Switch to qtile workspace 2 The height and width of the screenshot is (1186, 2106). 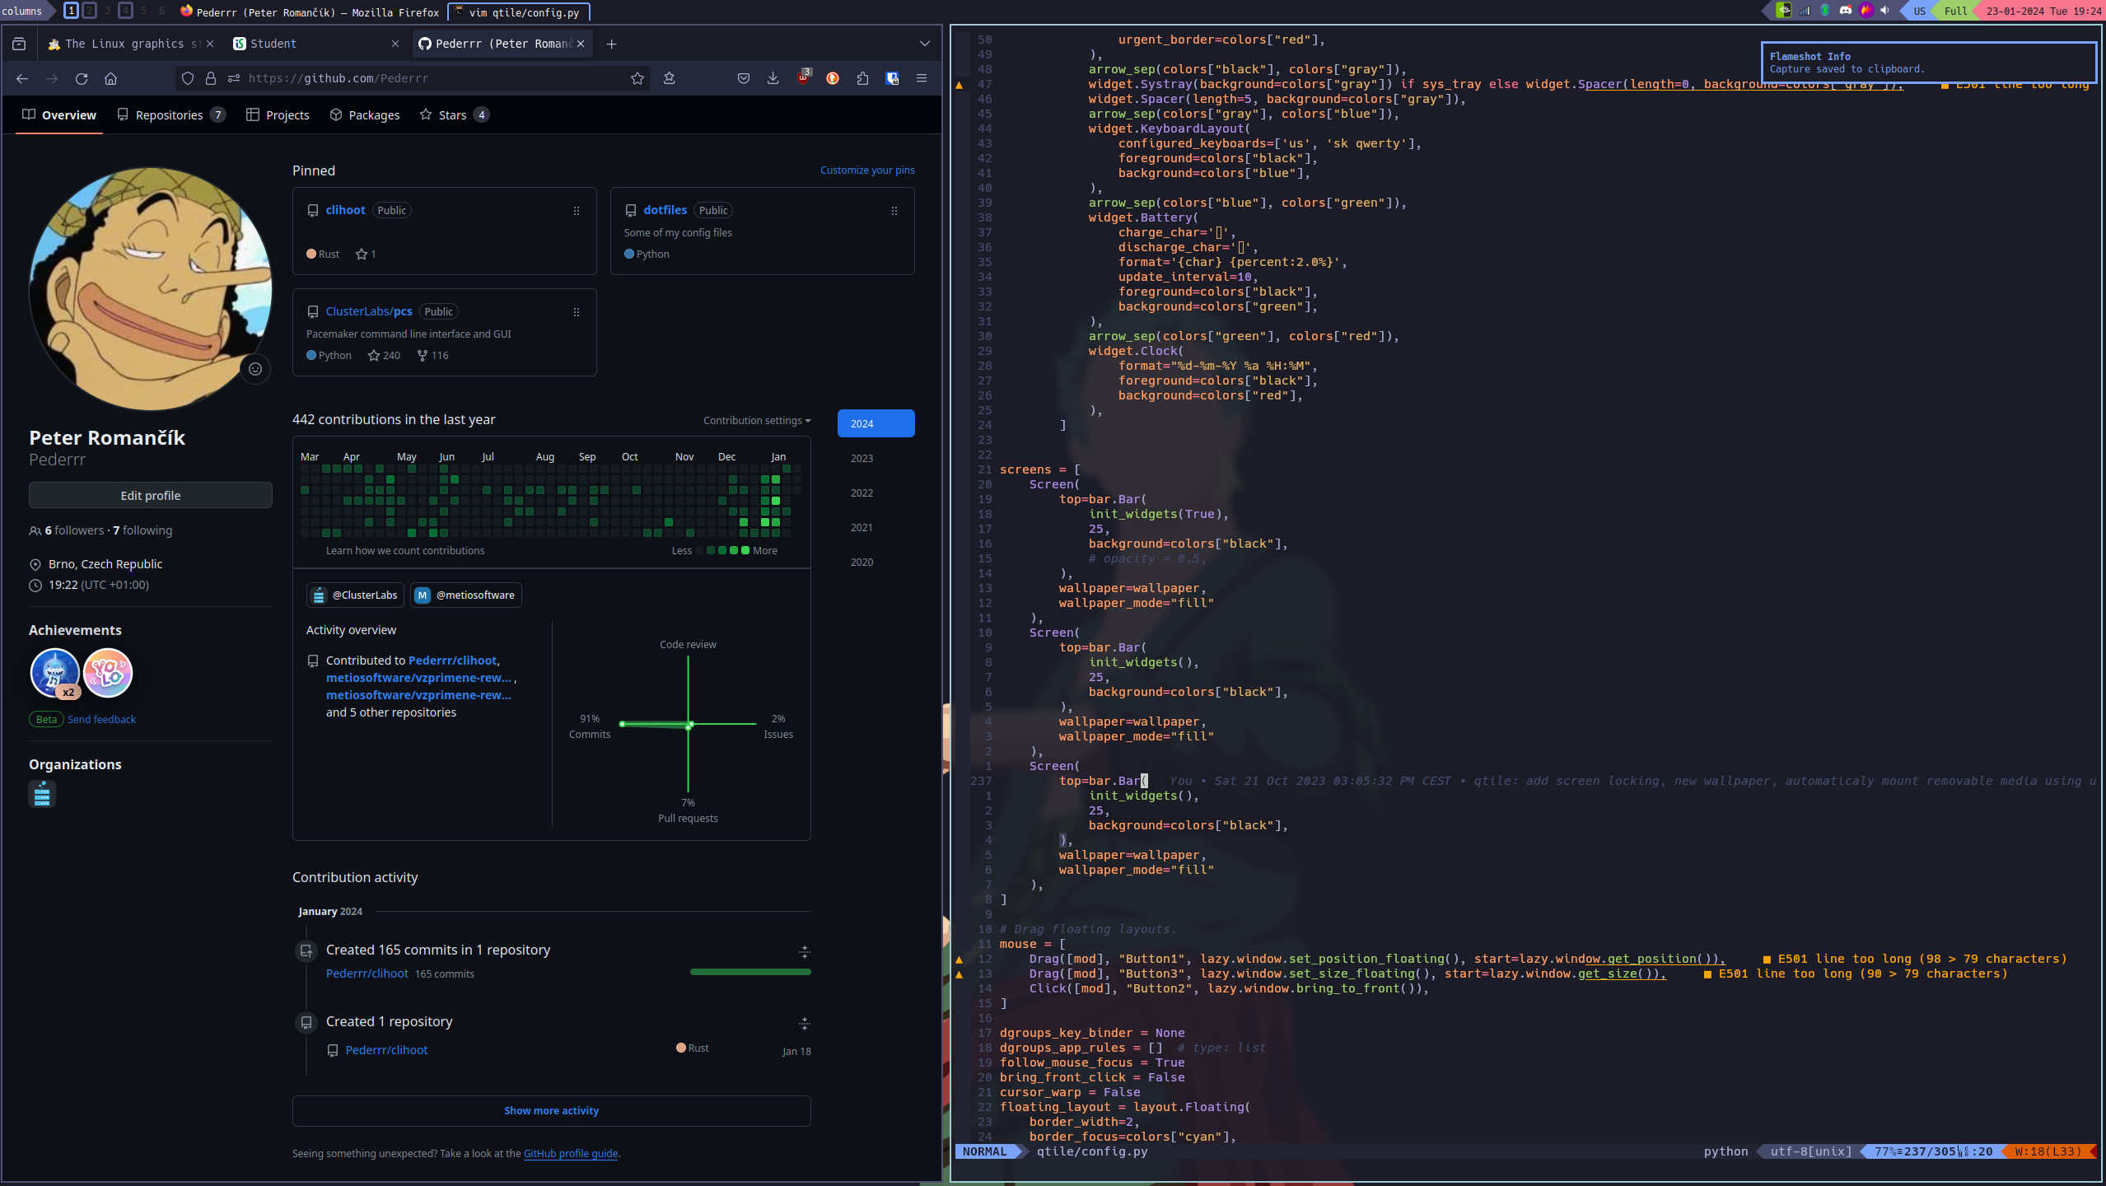click(x=89, y=11)
